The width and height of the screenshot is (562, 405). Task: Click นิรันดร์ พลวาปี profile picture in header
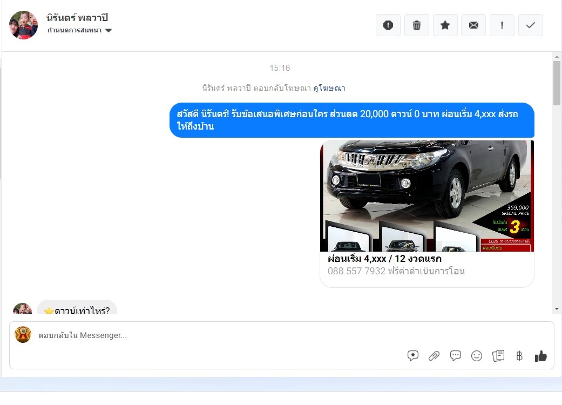pyautogui.click(x=24, y=25)
